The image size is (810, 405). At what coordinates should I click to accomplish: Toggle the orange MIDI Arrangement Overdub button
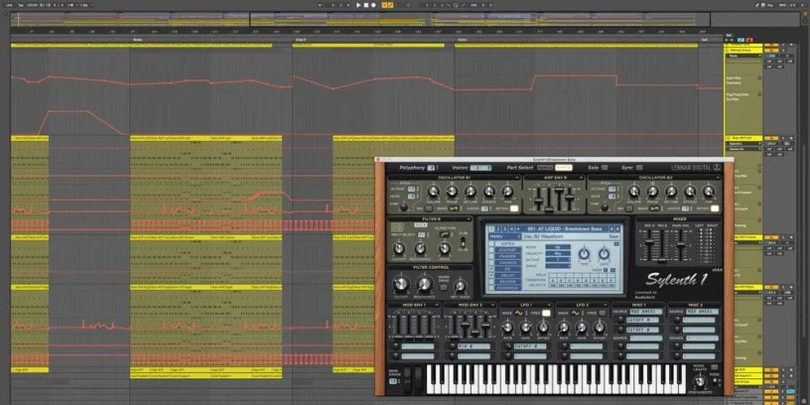pos(385,5)
